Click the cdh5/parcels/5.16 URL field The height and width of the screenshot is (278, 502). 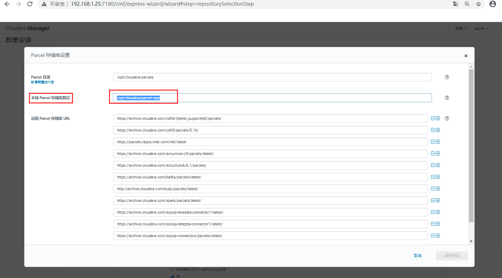click(x=270, y=130)
